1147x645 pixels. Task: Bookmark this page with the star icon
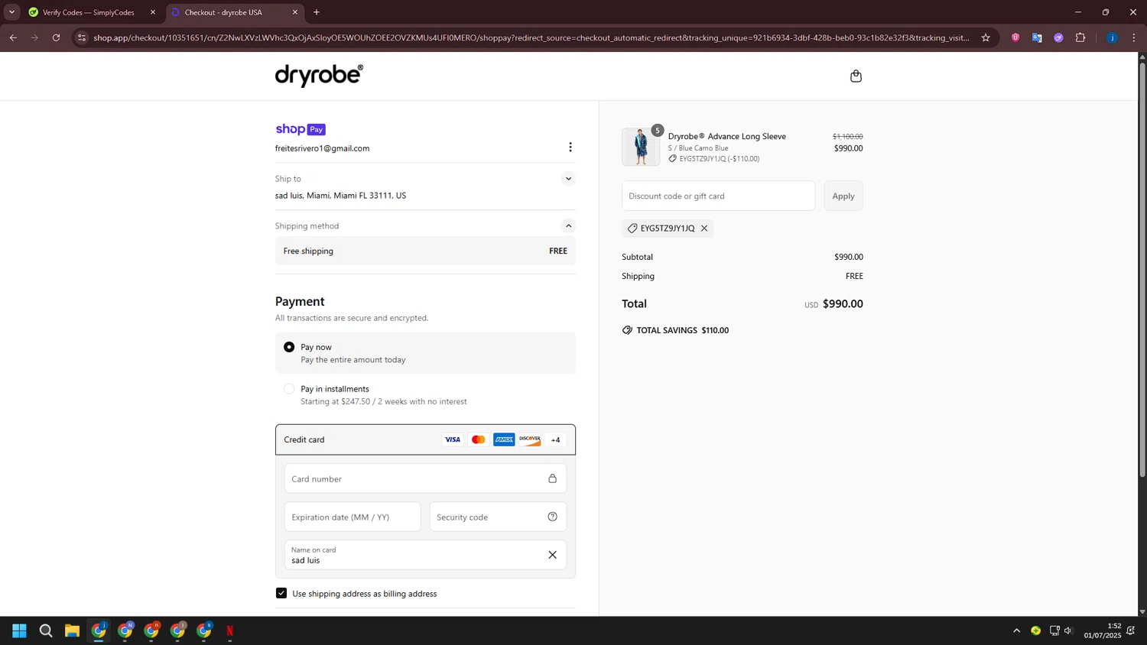[986, 37]
